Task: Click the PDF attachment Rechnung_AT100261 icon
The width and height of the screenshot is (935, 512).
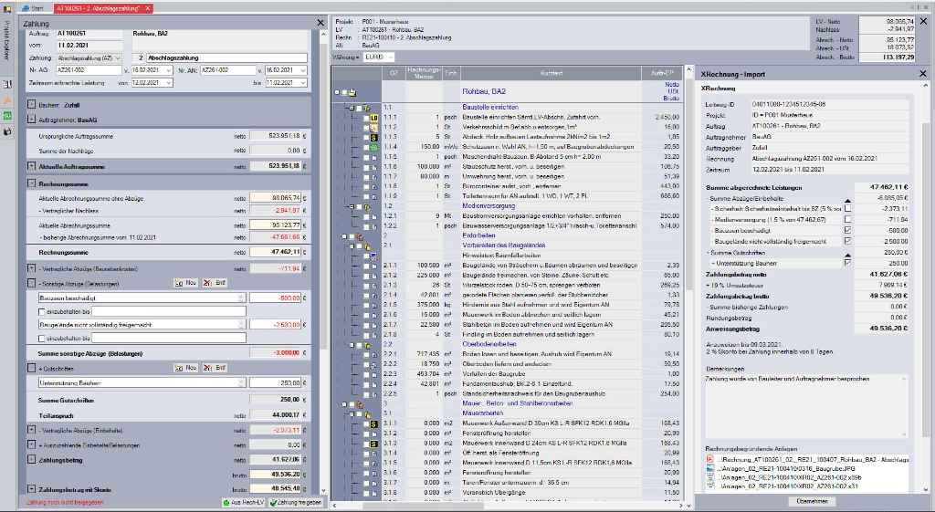Action: [711, 459]
